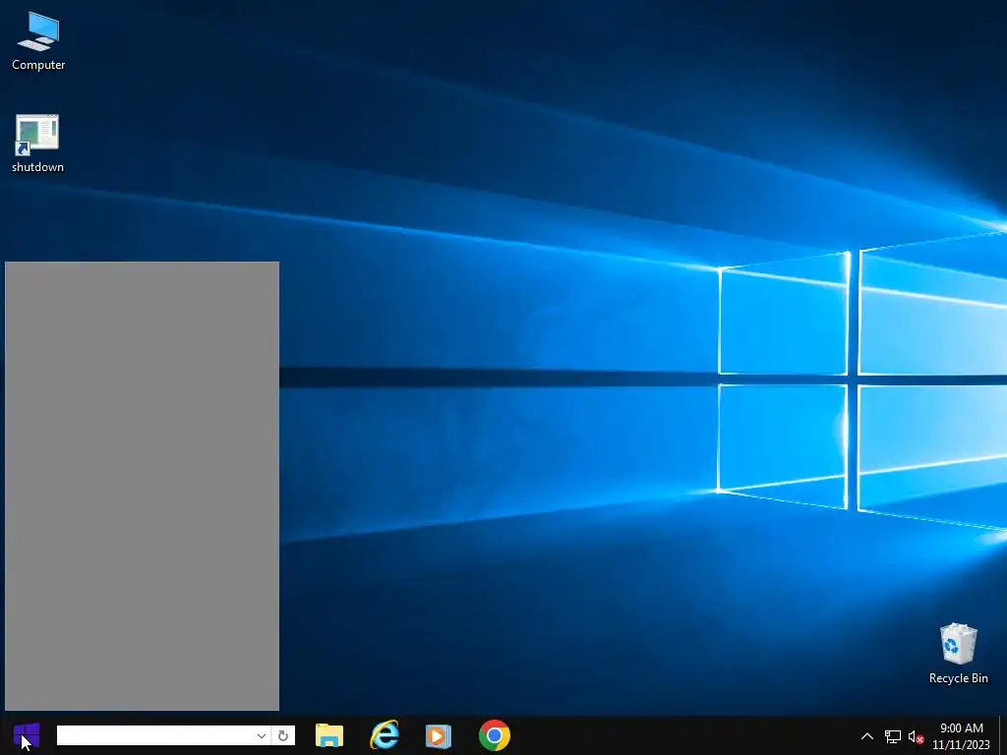Open the Start menu button

(27, 735)
